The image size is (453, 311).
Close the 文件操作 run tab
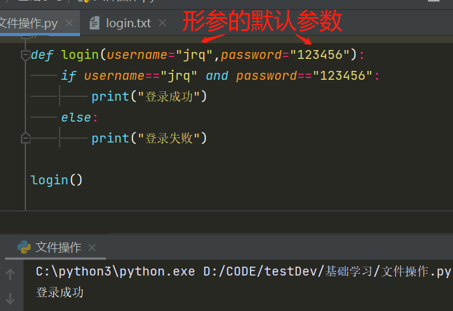[92, 248]
